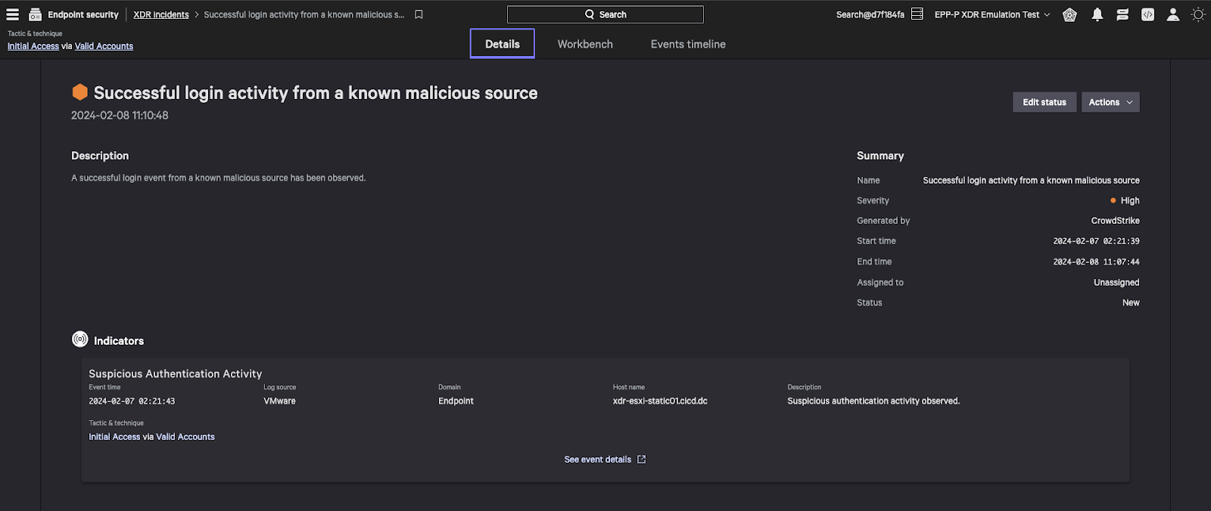
Task: Click the description text about malicious source
Action: (x=219, y=178)
